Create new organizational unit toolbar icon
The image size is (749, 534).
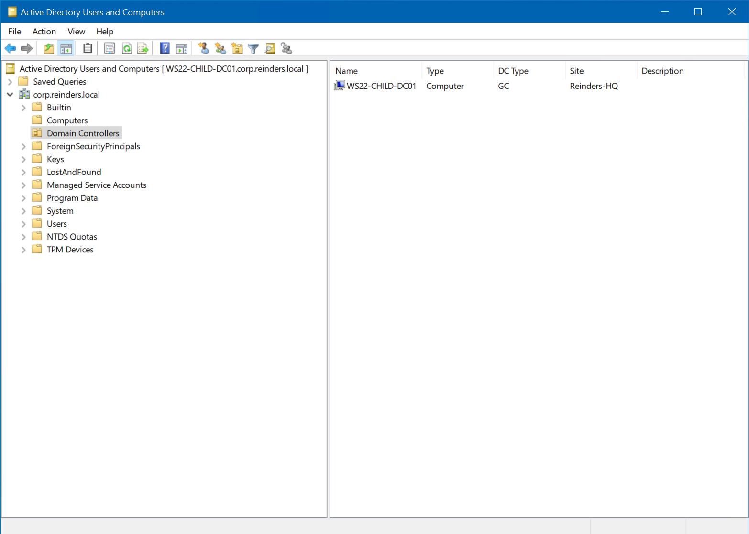coord(237,48)
